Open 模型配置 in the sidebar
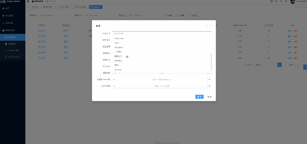 click(x=13, y=37)
